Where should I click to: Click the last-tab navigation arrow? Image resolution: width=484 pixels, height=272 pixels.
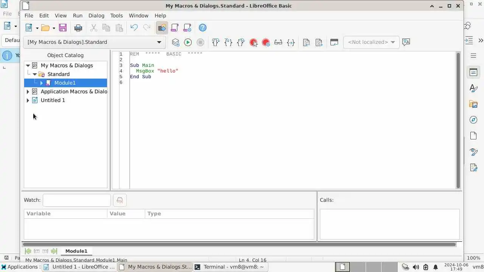coord(54,251)
